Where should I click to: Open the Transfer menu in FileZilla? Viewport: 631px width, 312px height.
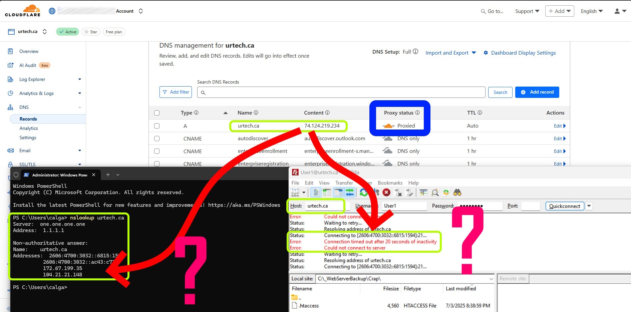[344, 183]
